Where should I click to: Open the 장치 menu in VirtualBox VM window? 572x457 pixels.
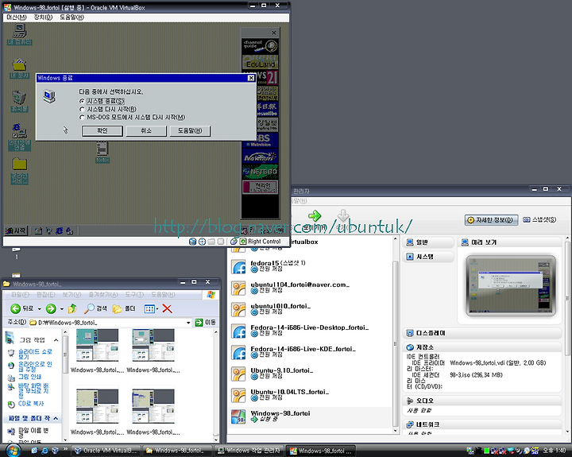[x=43, y=17]
